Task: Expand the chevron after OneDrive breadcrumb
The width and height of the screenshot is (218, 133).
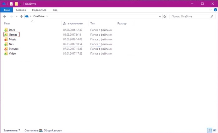Action: (x=47, y=16)
